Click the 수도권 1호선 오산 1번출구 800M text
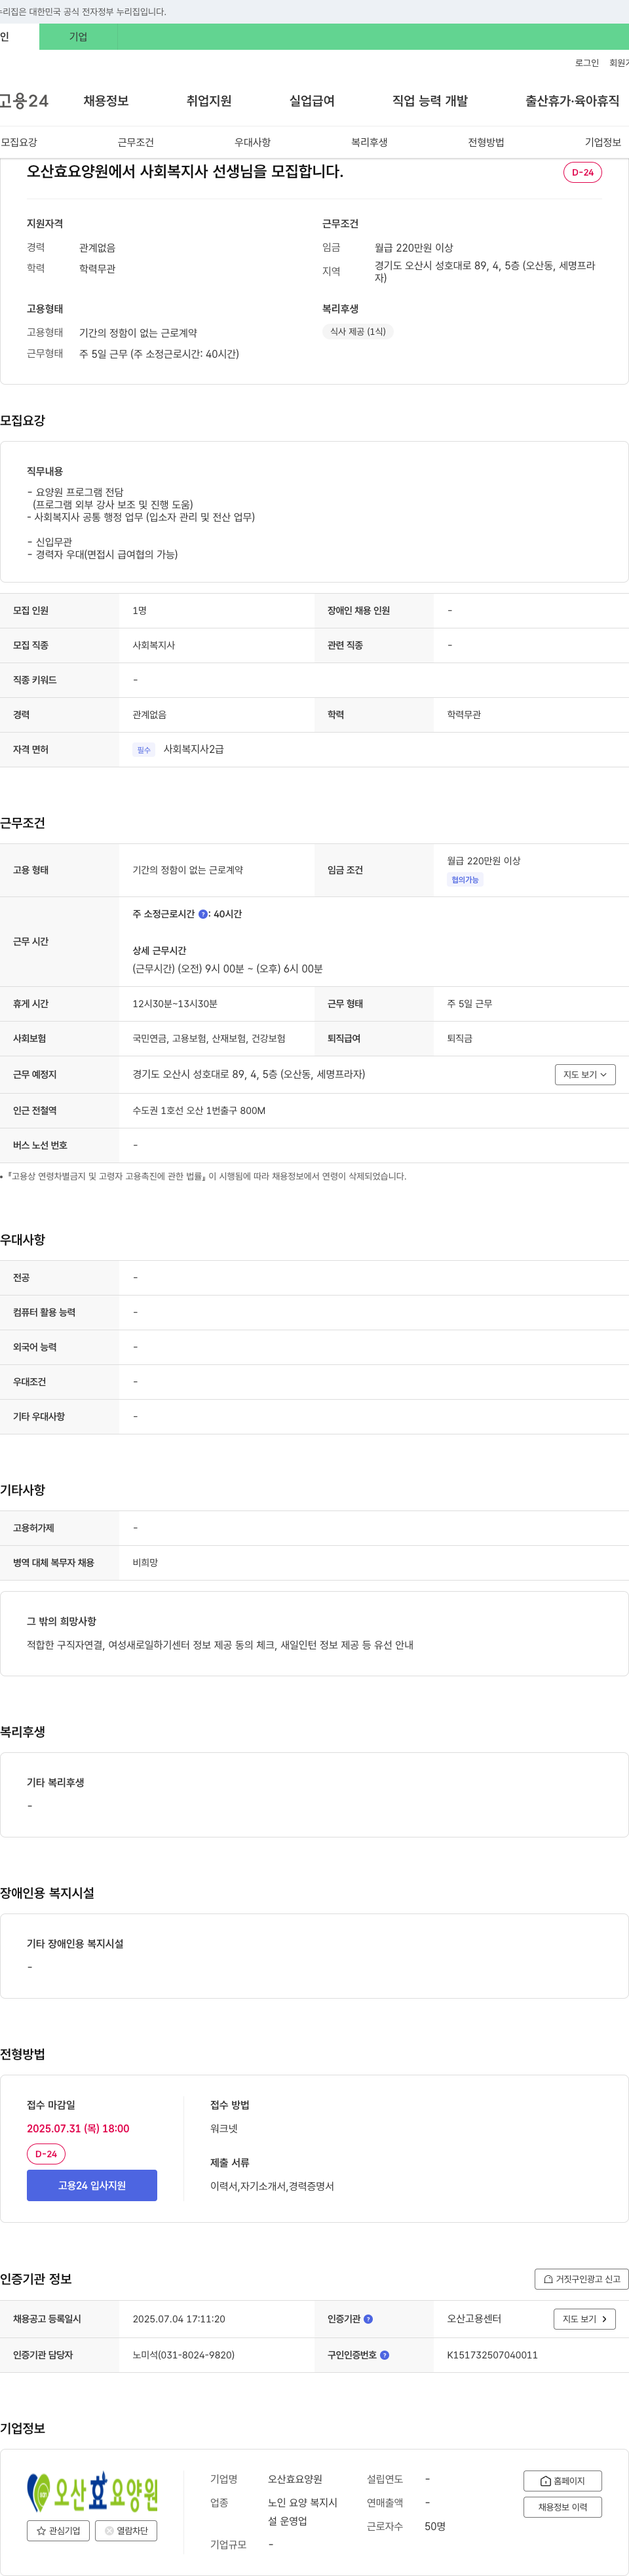The width and height of the screenshot is (629, 2576). pos(199,1111)
